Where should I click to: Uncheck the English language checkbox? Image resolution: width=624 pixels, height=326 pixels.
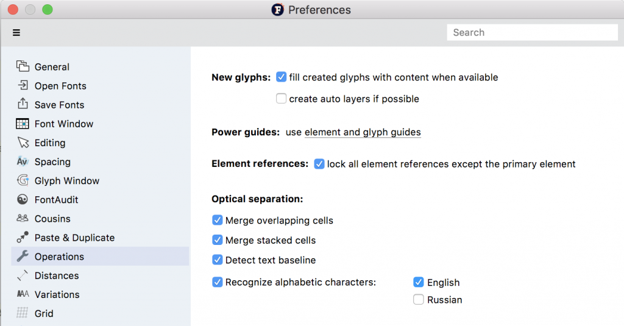click(419, 282)
